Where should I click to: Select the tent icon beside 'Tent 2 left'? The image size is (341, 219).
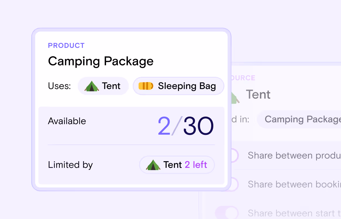154,165
